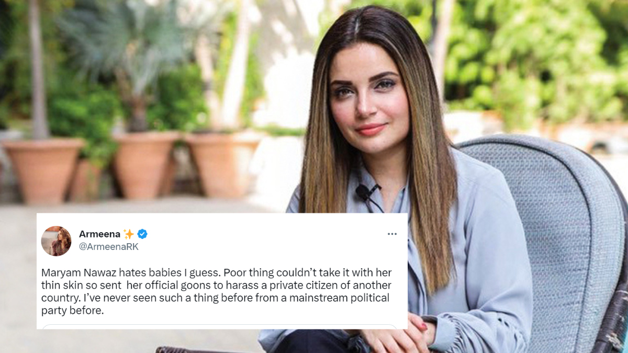Screen dimensions: 628x353
Task: Open the Armeena display name link
Action: pyautogui.click(x=99, y=234)
